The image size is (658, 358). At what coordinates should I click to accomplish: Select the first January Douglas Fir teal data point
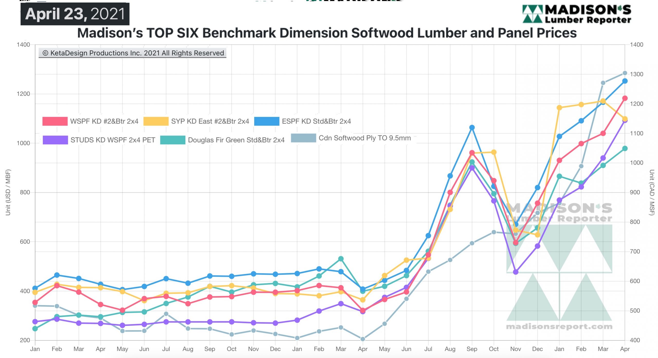click(x=35, y=329)
